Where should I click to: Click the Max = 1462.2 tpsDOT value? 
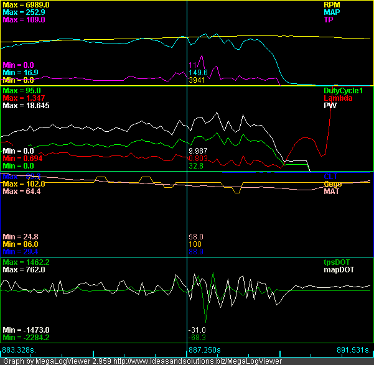[x=26, y=262]
